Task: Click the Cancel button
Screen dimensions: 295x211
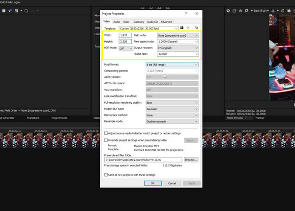Action: click(172, 183)
